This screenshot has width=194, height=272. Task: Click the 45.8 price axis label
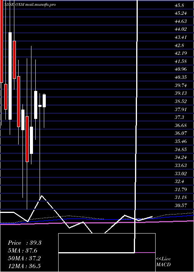[180, 5]
